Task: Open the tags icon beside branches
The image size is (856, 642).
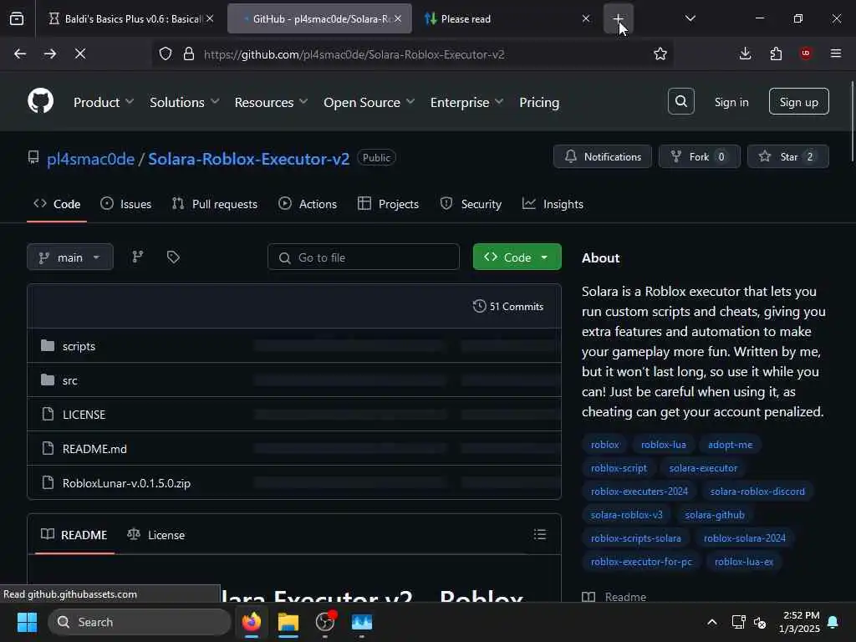Action: pos(173,257)
